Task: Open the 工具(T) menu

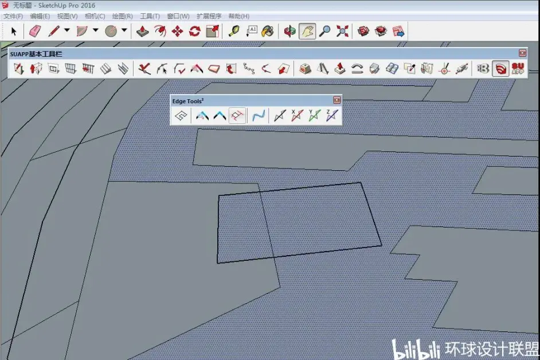Action: point(150,16)
